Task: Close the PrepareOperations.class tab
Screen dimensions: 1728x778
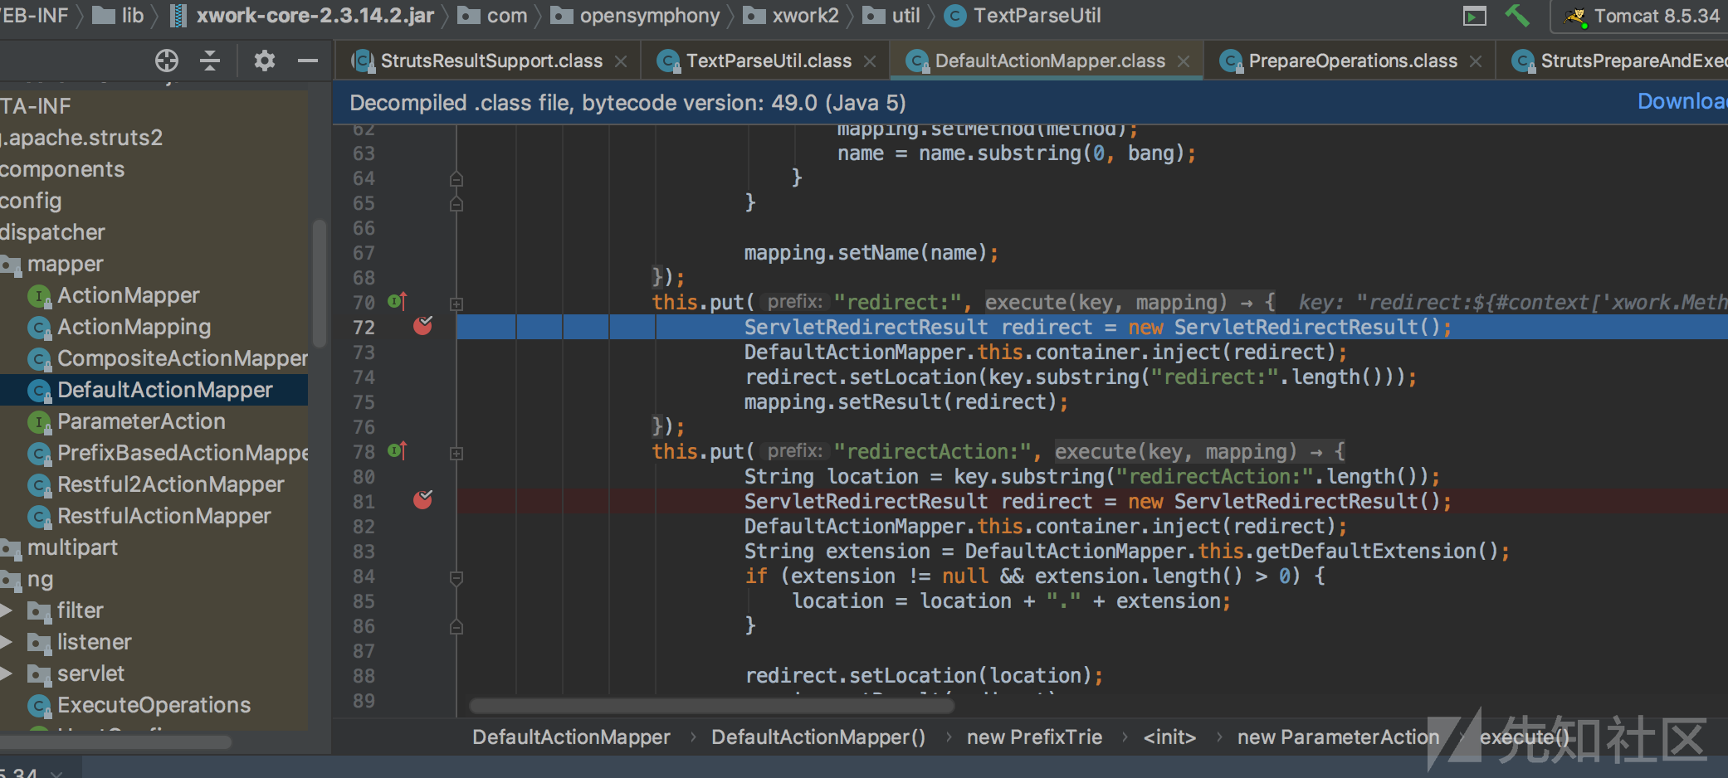Action: (1476, 61)
